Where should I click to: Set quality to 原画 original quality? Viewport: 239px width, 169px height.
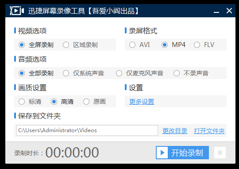(95, 102)
